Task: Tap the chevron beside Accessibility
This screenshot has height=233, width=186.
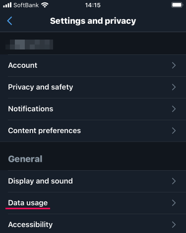Action: pyautogui.click(x=174, y=225)
